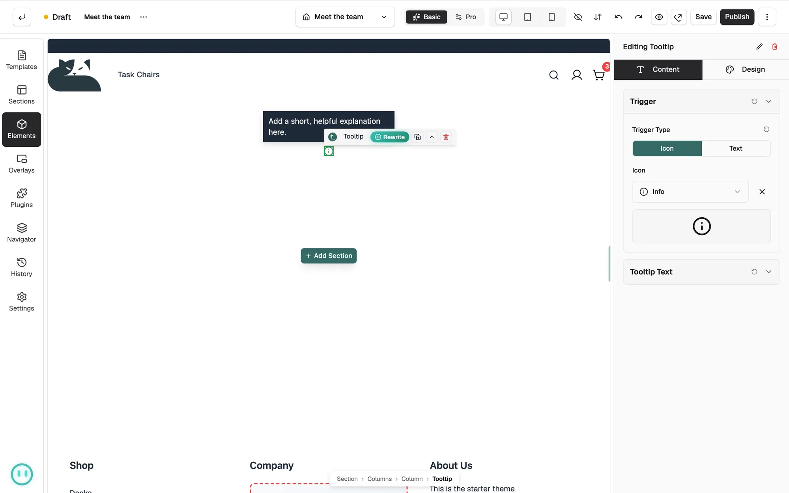Open the Plugins sidebar panel

22,198
